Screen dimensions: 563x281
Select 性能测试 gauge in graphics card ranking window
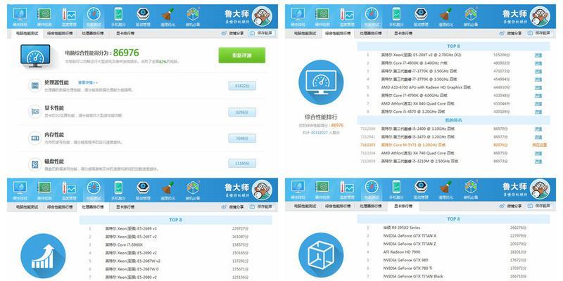coord(372,190)
